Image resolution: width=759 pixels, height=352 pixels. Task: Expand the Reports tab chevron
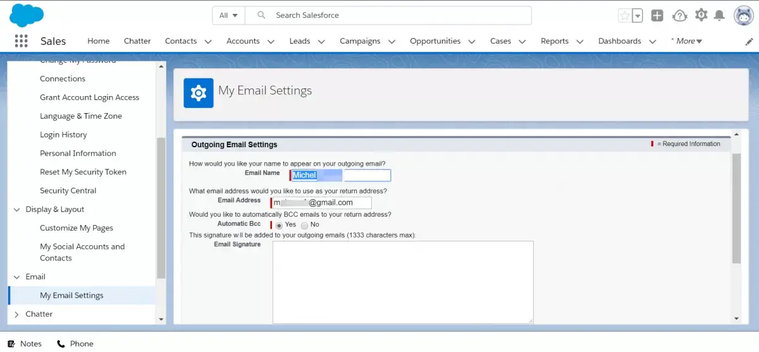click(x=580, y=42)
